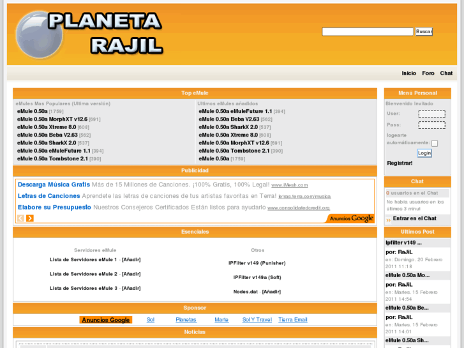Open the Marte sponsor link
Viewport: 464px width, 348px height.
pos(221,320)
